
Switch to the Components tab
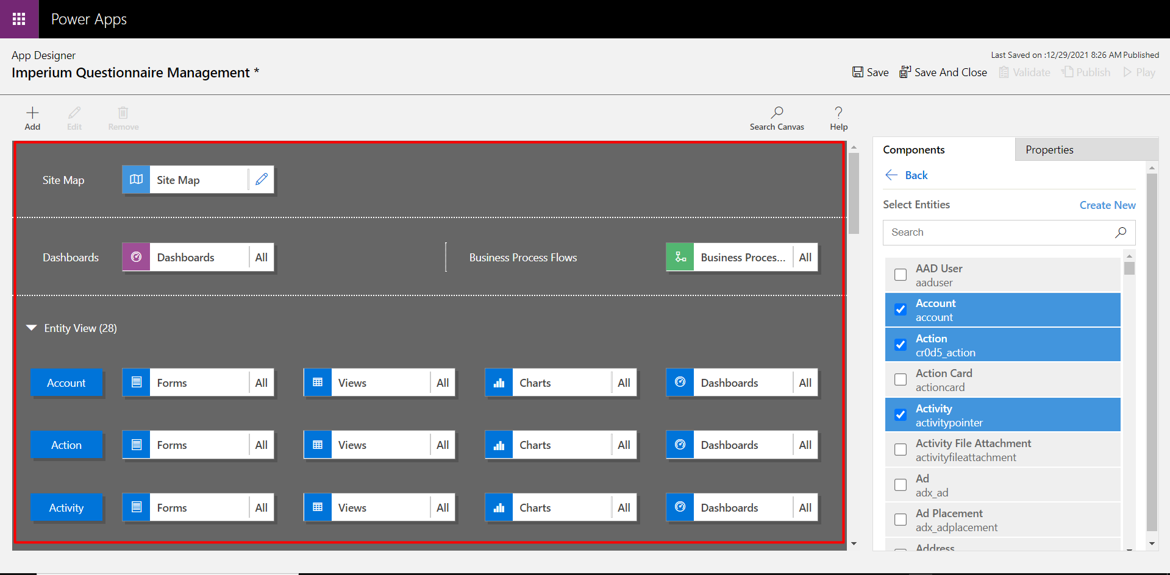tap(913, 150)
